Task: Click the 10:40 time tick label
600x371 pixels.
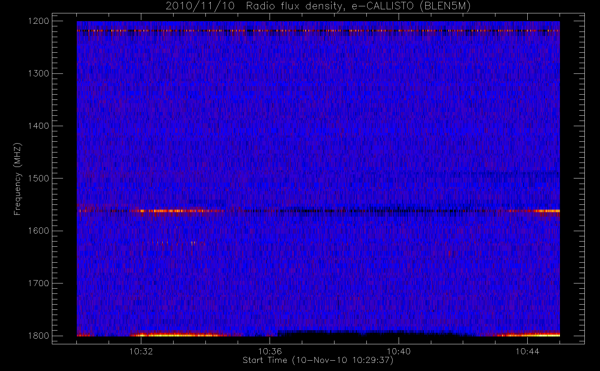Action: click(x=399, y=351)
